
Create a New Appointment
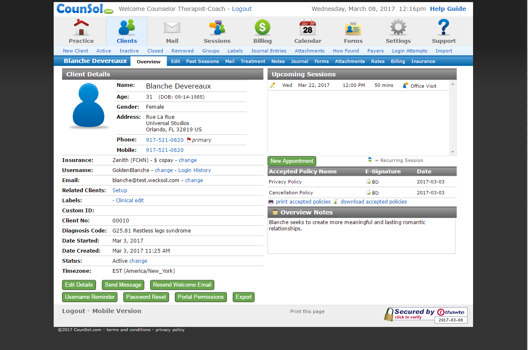pyautogui.click(x=292, y=161)
